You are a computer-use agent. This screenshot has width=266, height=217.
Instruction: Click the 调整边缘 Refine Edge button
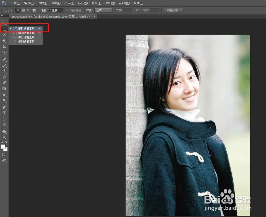[174, 10]
